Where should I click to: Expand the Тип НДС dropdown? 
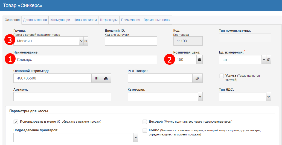(x=268, y=97)
